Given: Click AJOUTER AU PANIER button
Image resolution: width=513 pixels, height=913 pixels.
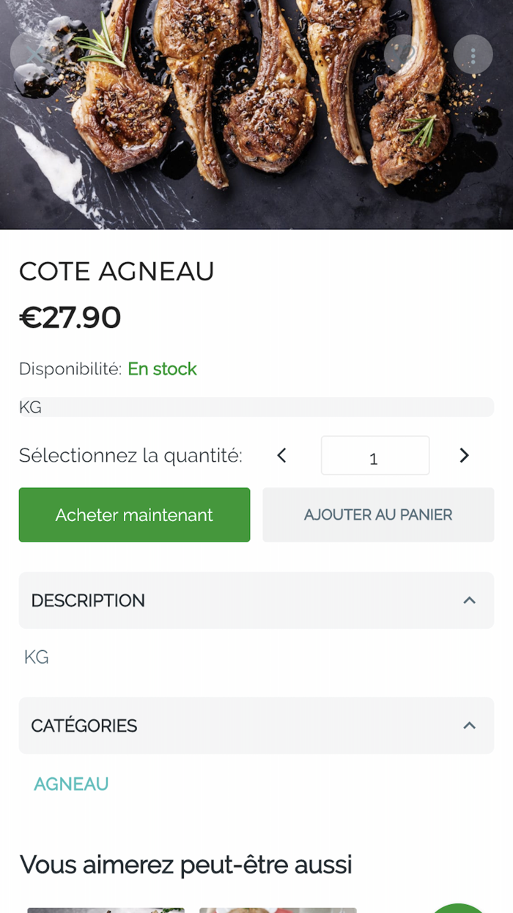Looking at the screenshot, I should [x=378, y=515].
